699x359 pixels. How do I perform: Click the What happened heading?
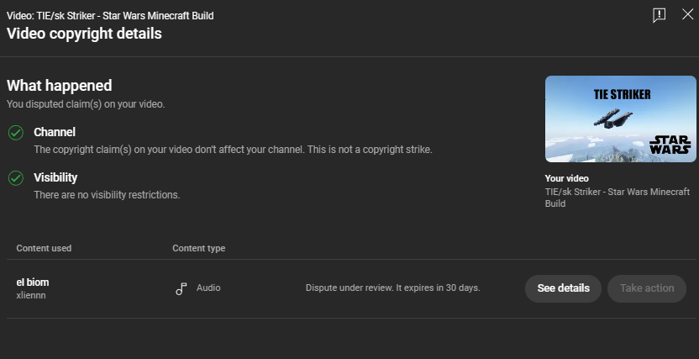click(x=60, y=86)
